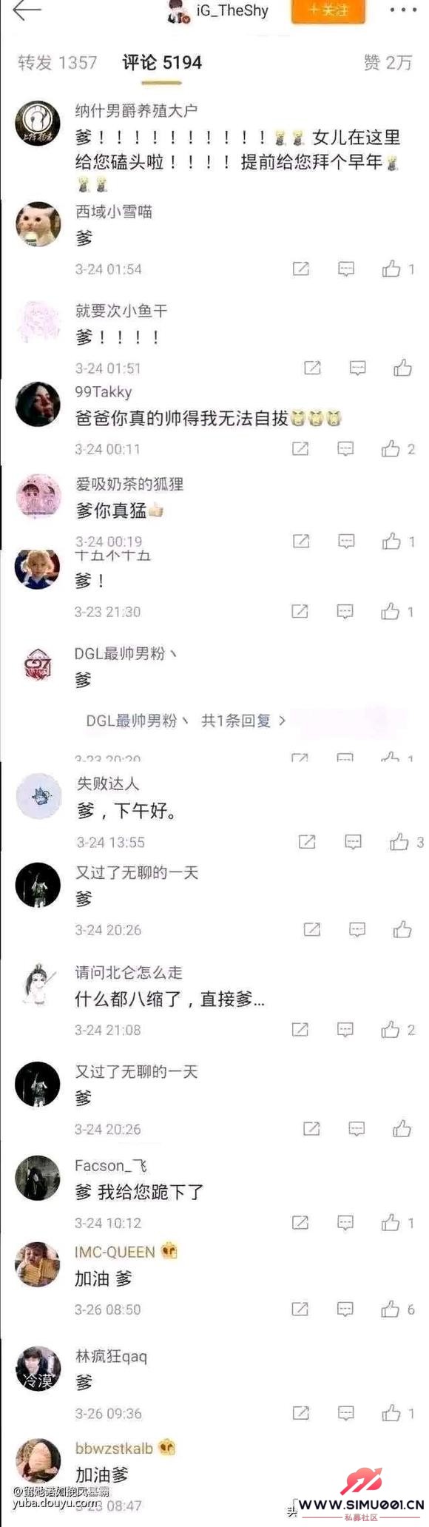Like 失败达人's comment
The image size is (429, 1527).
click(399, 842)
